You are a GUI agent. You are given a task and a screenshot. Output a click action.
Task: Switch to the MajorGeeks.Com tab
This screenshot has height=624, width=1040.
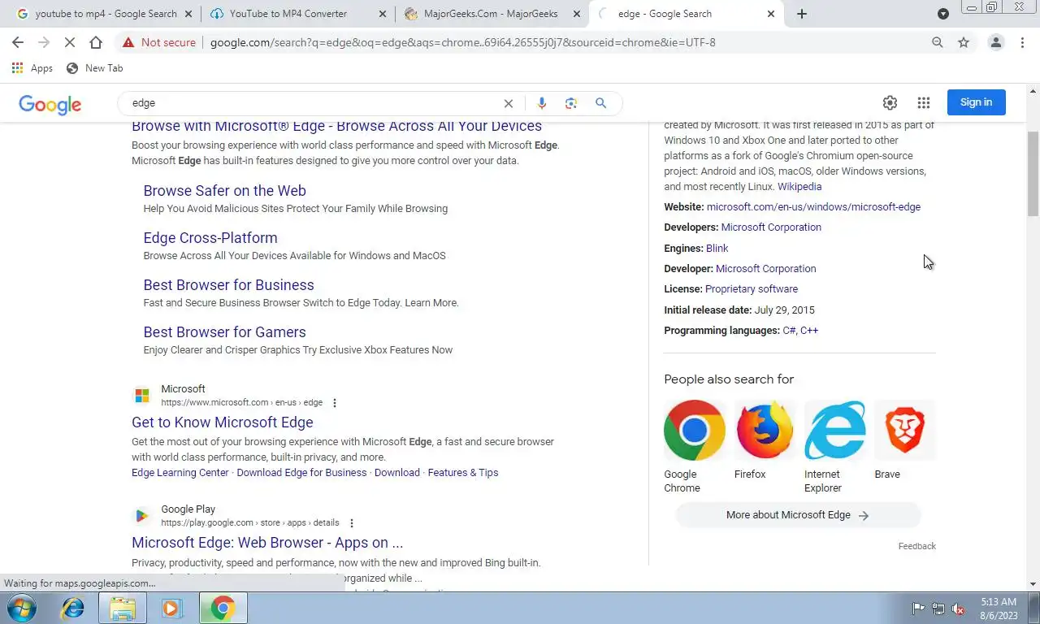tap(491, 14)
